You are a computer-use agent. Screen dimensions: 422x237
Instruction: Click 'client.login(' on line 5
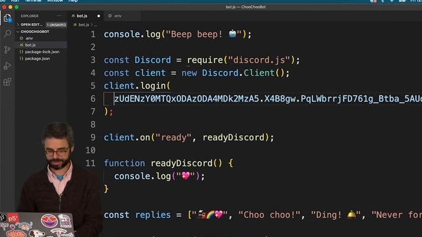tap(137, 86)
